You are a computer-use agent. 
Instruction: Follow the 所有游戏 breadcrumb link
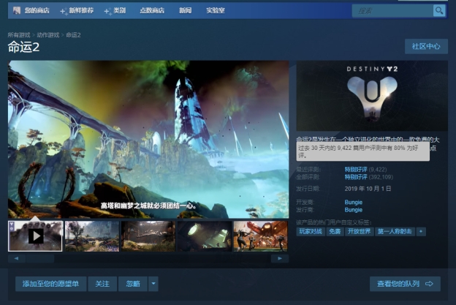(x=19, y=35)
